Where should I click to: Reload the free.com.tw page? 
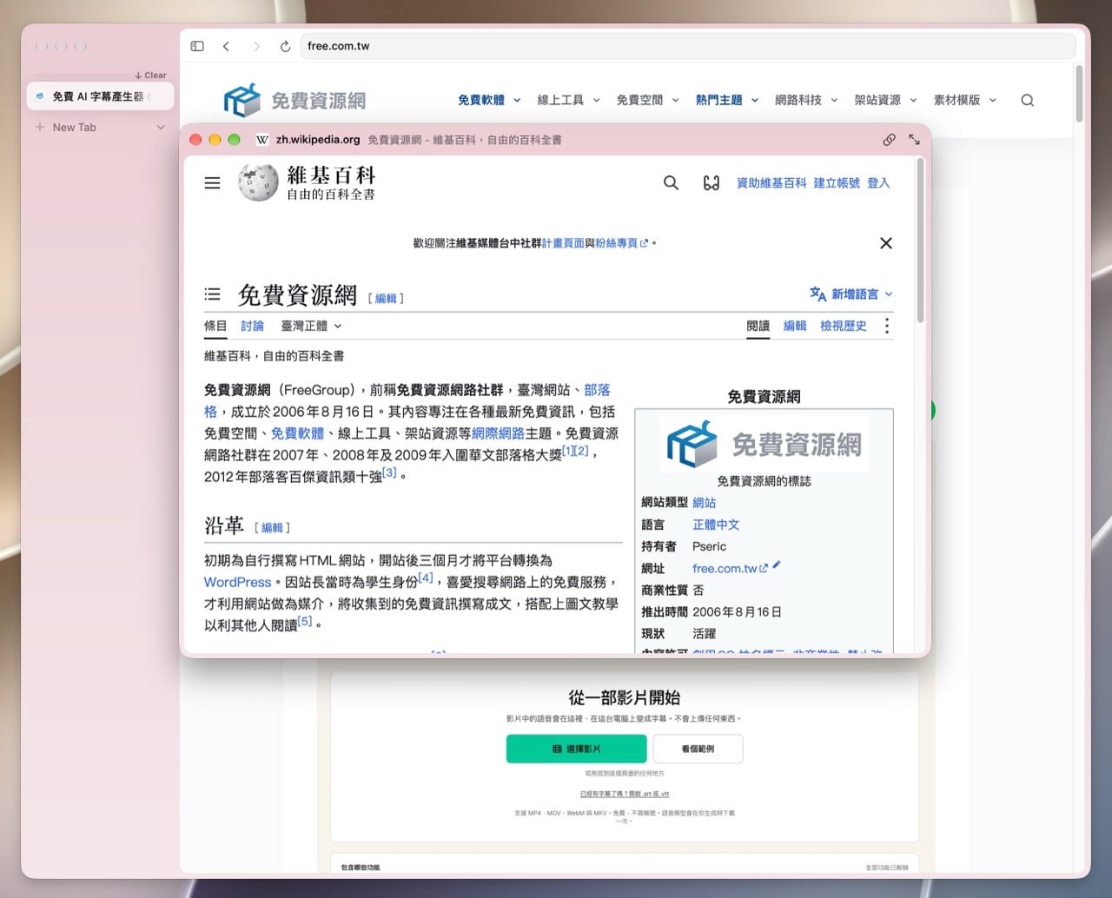coord(285,46)
